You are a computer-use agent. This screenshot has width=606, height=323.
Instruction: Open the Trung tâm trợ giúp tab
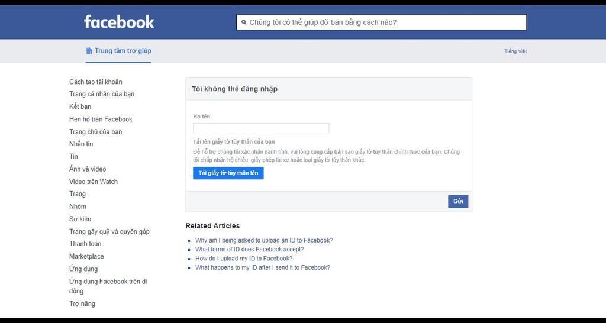(x=118, y=51)
